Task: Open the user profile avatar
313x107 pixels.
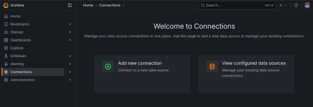Action: tap(307, 5)
